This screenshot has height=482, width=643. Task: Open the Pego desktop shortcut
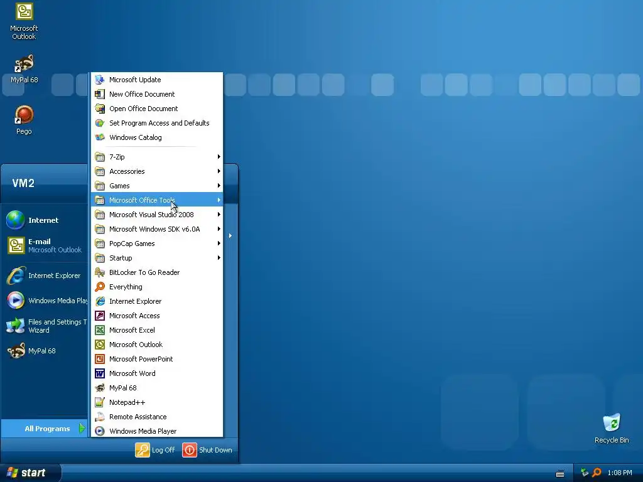pyautogui.click(x=24, y=120)
